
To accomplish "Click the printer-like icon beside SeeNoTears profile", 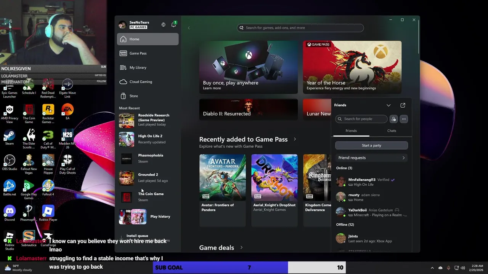I will tap(163, 25).
